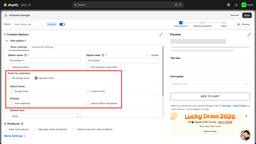Expand the Custom Options panel fullscreen
The image size is (256, 144).
[161, 35]
